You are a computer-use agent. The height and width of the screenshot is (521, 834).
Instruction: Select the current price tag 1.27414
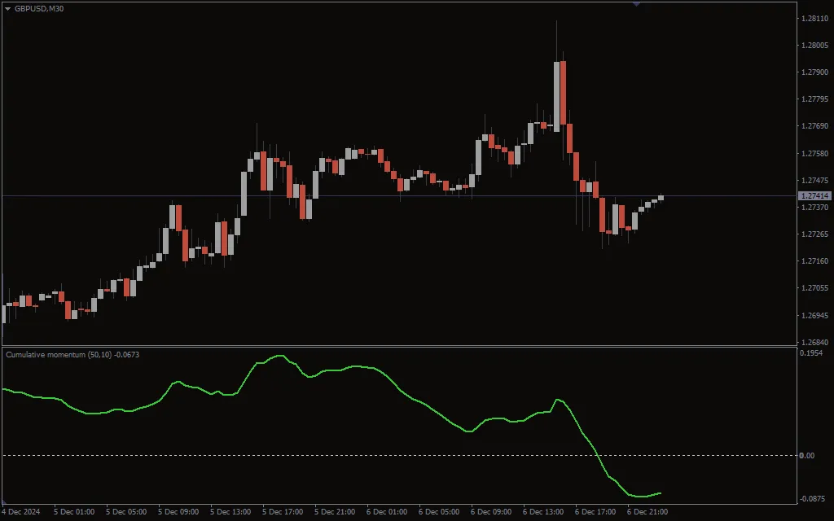point(813,195)
